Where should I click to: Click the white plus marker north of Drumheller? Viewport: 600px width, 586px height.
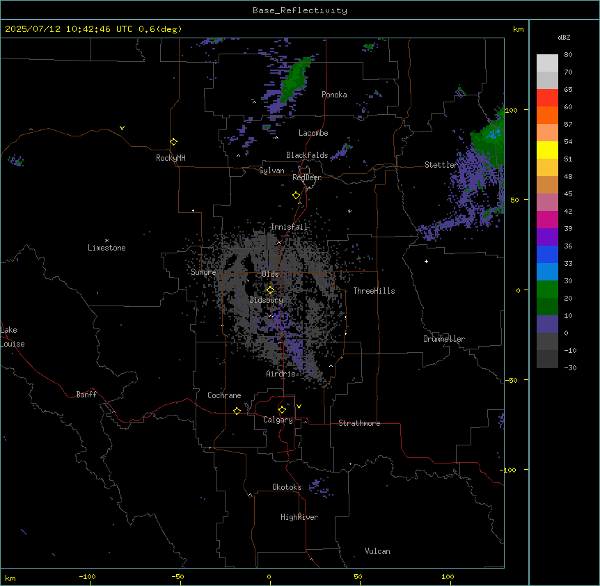[x=426, y=261]
